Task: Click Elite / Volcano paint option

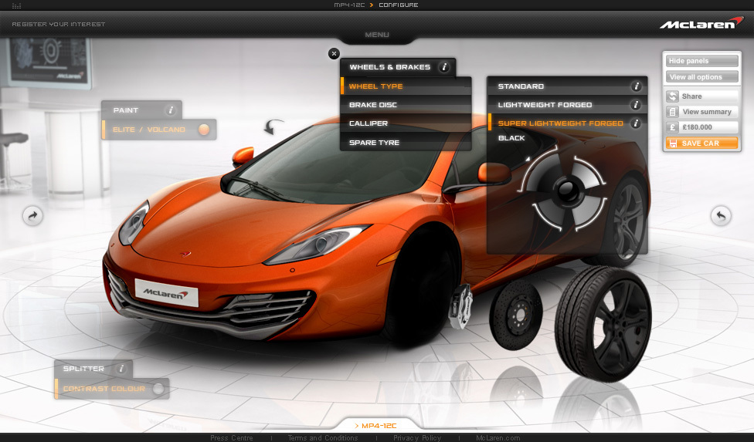Action: coord(159,130)
